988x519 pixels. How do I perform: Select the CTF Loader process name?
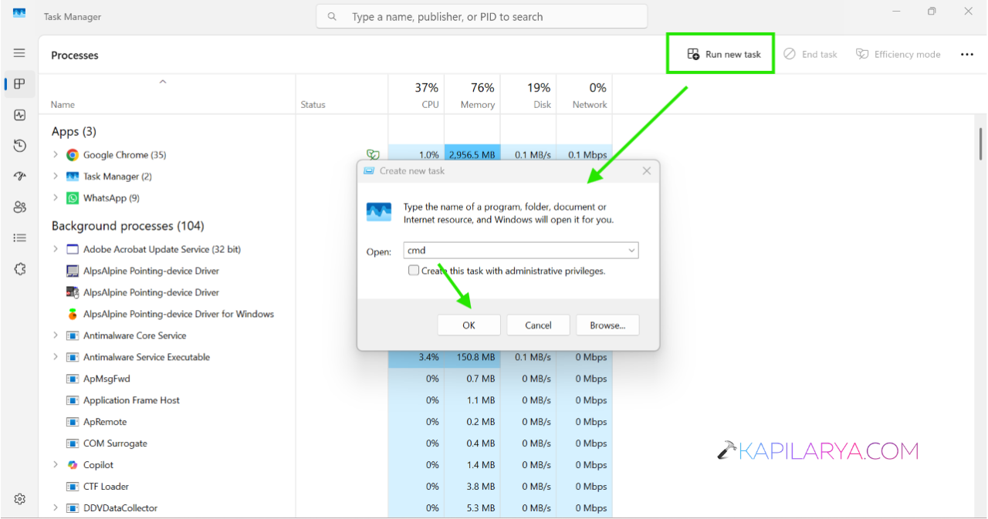[x=106, y=487]
